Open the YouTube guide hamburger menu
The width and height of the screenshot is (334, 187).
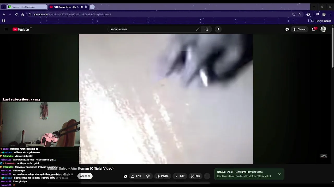[6, 29]
